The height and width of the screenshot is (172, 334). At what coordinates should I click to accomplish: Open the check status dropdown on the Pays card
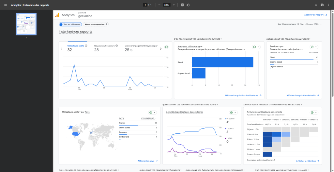tap(154, 112)
